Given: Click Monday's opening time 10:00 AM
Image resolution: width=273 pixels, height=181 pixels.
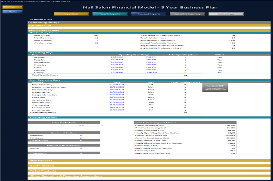Looking at the screenshot, I should point(117,57).
